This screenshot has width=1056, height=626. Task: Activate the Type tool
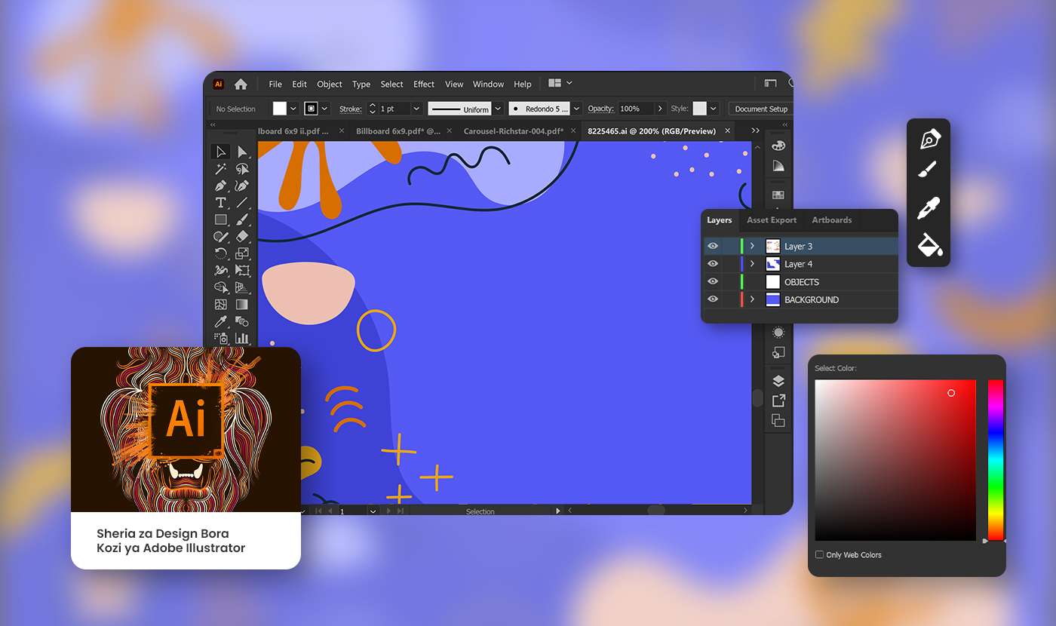pos(220,203)
